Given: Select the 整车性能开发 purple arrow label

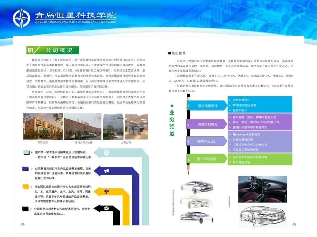Looking at the screenshot, I should (x=207, y=125).
